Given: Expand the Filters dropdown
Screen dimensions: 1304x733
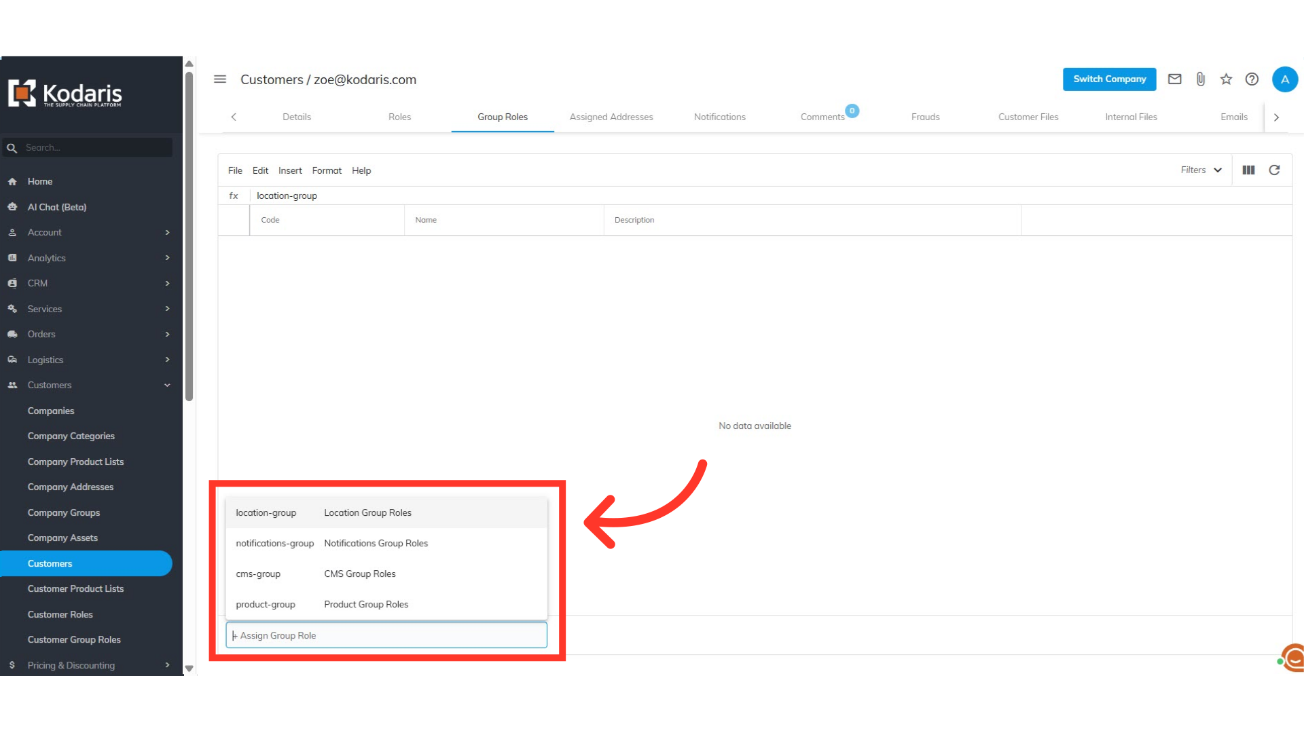Looking at the screenshot, I should pyautogui.click(x=1201, y=170).
